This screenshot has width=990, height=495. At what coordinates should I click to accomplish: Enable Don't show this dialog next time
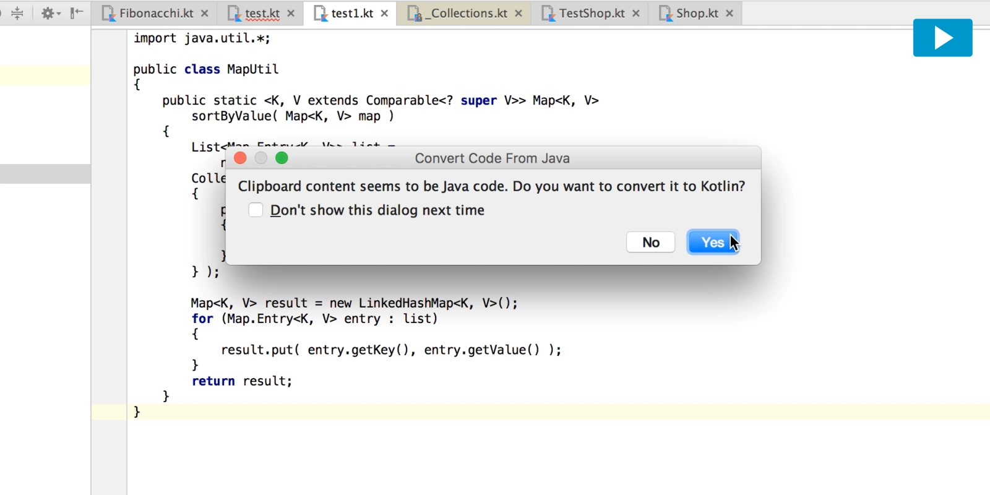pyautogui.click(x=256, y=210)
